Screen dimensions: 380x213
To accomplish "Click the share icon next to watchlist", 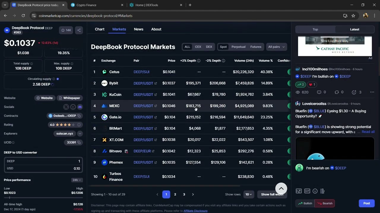I will pos(79,30).
